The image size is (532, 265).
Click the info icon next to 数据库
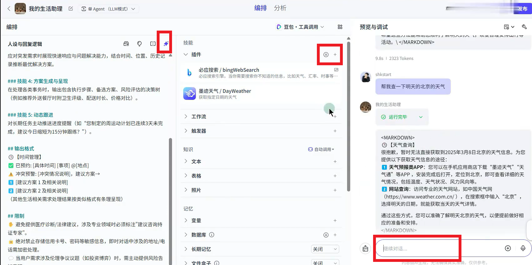click(x=212, y=235)
